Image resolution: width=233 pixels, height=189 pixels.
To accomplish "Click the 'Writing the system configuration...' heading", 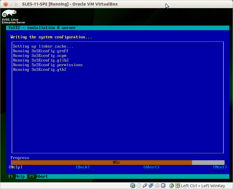I will point(51,37).
